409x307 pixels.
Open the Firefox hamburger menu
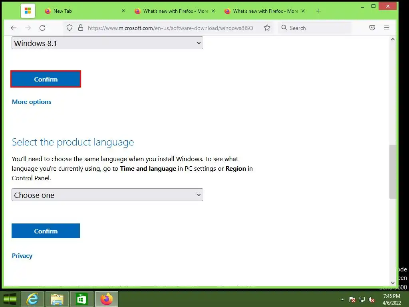387,28
